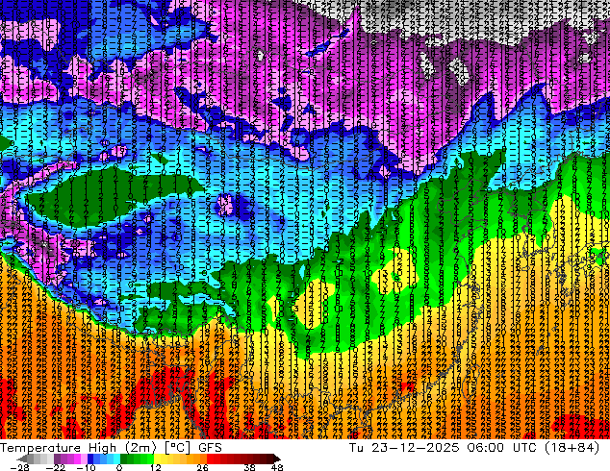Viewport: 610px width, 471px height.
Task: Select the yellow swatch at 12
Action: click(x=157, y=459)
